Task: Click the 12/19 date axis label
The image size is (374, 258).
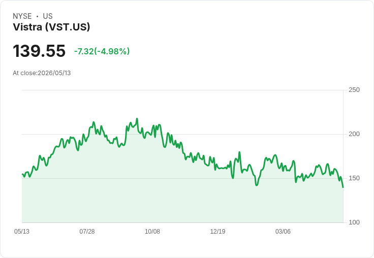Action: point(217,232)
